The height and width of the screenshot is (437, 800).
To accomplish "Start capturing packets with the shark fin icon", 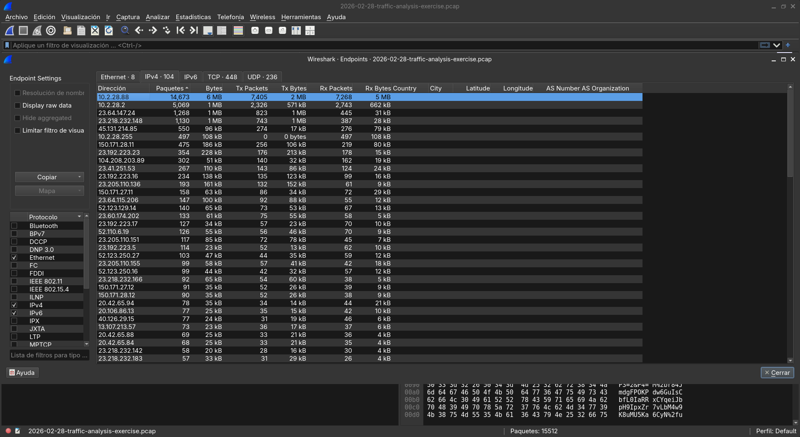I will pos(10,30).
